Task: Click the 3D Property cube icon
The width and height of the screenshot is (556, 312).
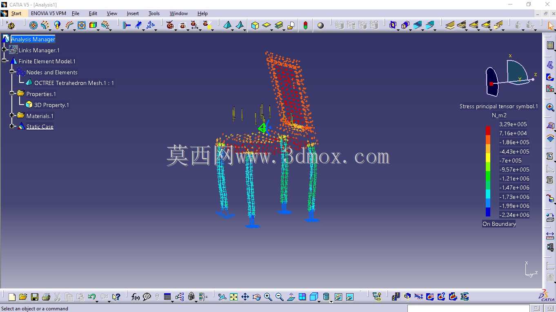Action: tap(255, 25)
